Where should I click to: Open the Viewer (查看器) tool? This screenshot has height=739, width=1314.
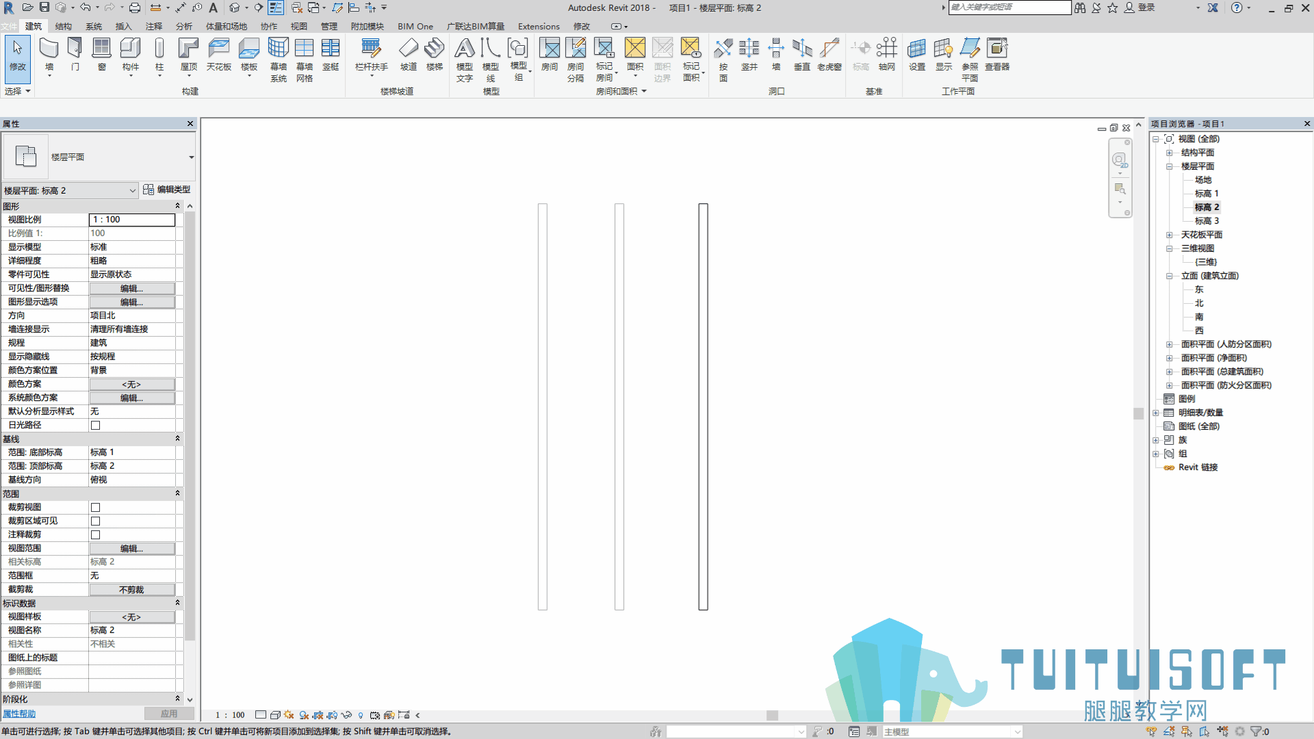pos(997,53)
